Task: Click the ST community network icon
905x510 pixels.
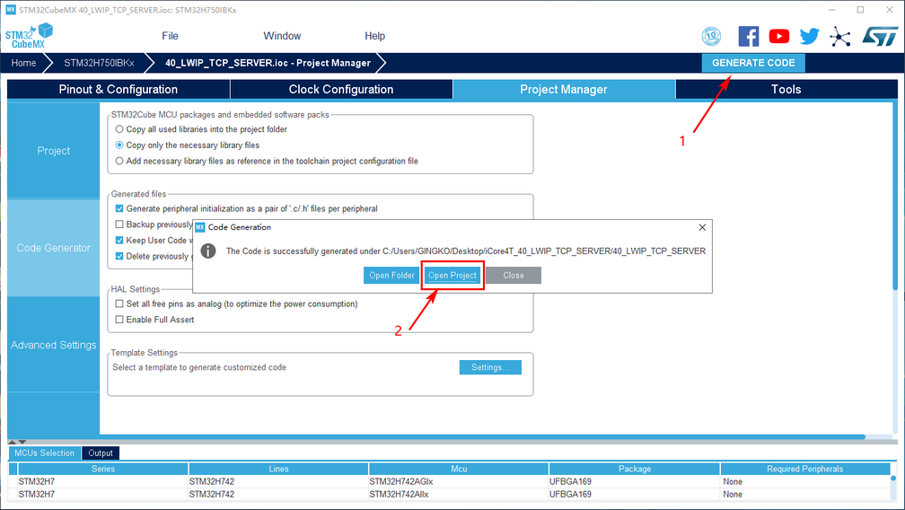Action: tap(840, 37)
